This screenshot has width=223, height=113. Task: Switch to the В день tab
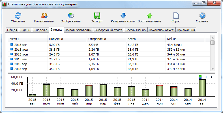point(25,30)
